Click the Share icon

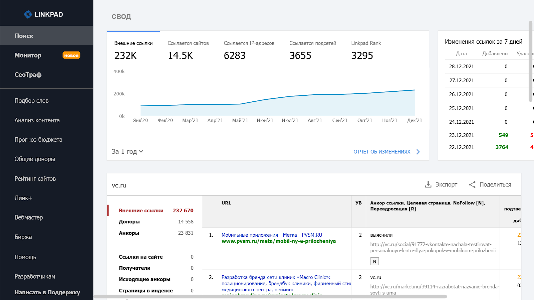click(x=472, y=184)
